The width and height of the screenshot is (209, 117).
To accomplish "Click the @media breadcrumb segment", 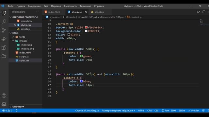I will click(x=95, y=17).
